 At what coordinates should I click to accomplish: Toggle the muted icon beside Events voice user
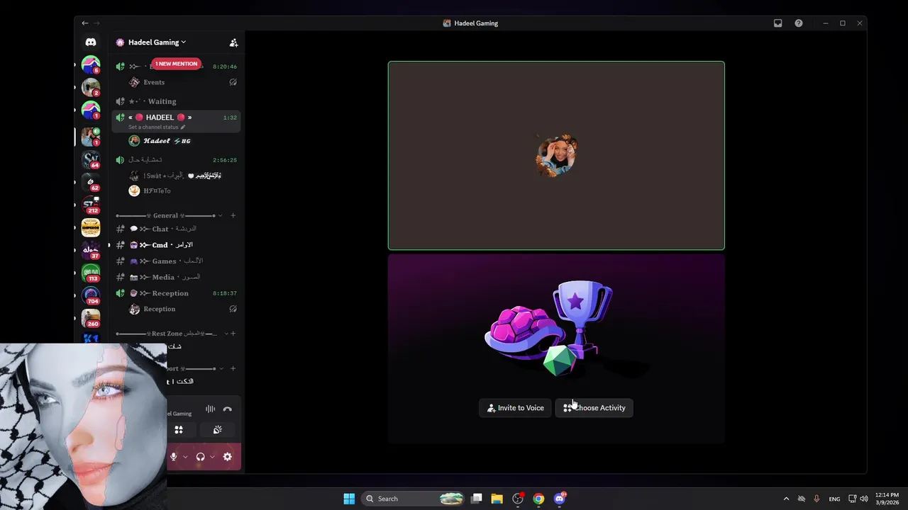233,82
